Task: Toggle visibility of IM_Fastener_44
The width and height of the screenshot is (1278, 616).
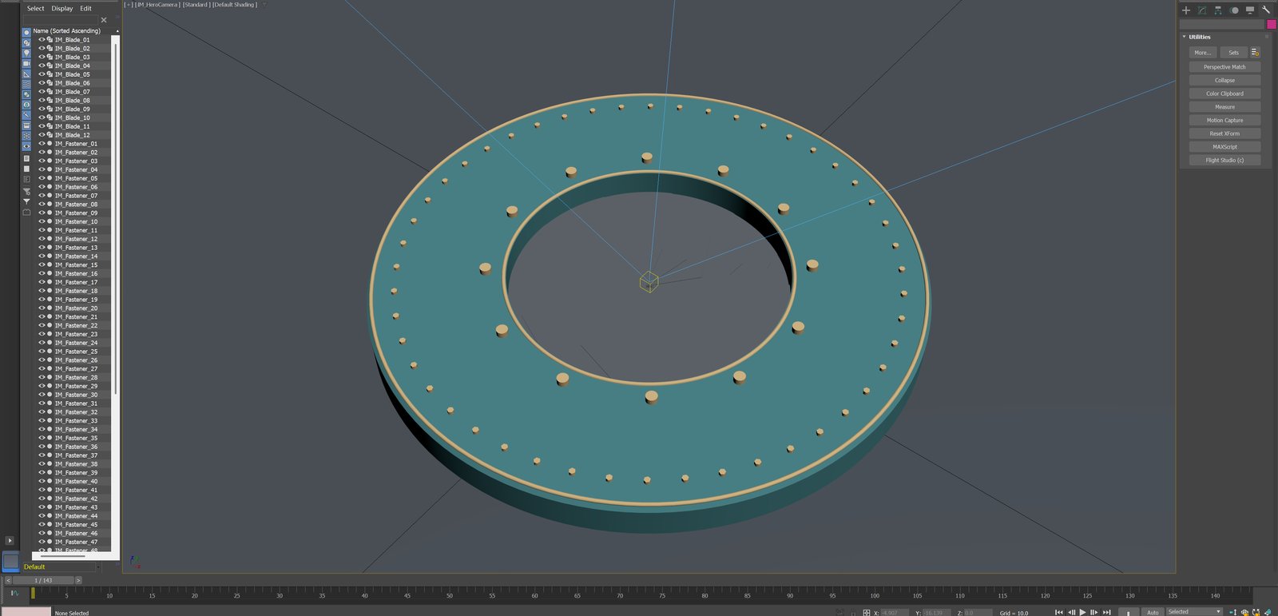Action: tap(42, 516)
